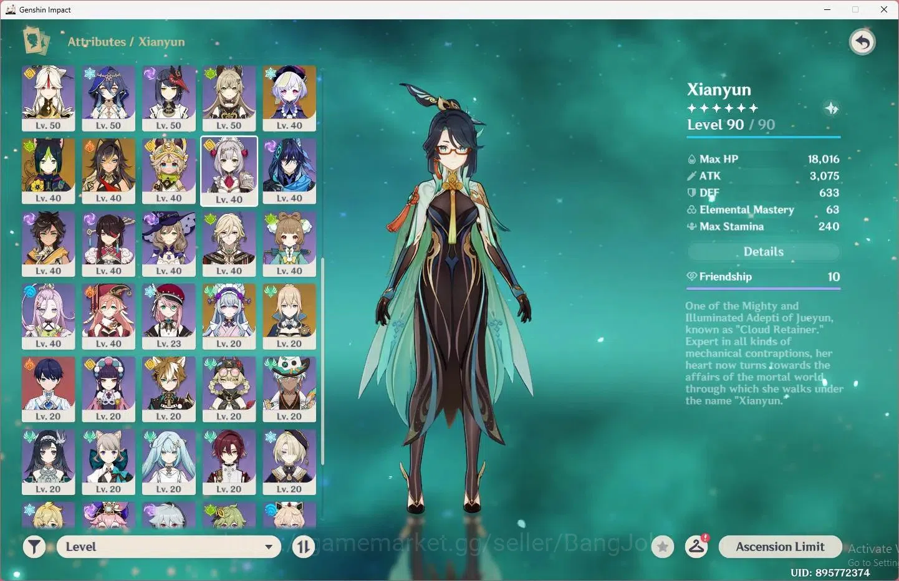Click the ATK value 3,075
This screenshot has width=899, height=581.
pyautogui.click(x=824, y=176)
